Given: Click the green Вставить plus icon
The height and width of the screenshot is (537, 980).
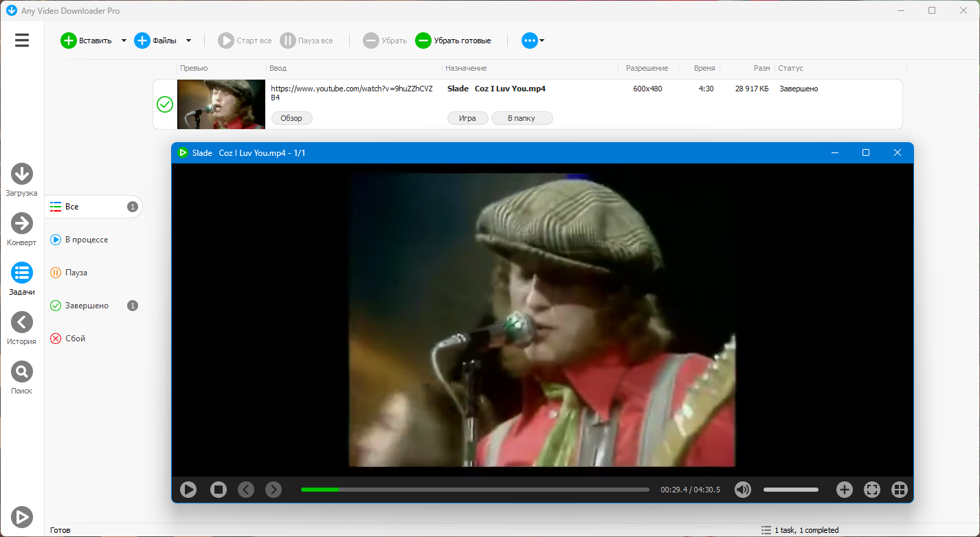Looking at the screenshot, I should 69,41.
